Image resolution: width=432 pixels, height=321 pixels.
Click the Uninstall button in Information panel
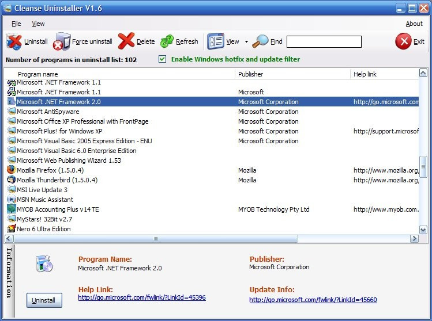click(44, 300)
